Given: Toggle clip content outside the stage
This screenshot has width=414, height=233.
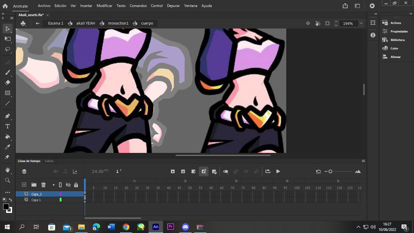Looking at the screenshot, I should [327, 23].
